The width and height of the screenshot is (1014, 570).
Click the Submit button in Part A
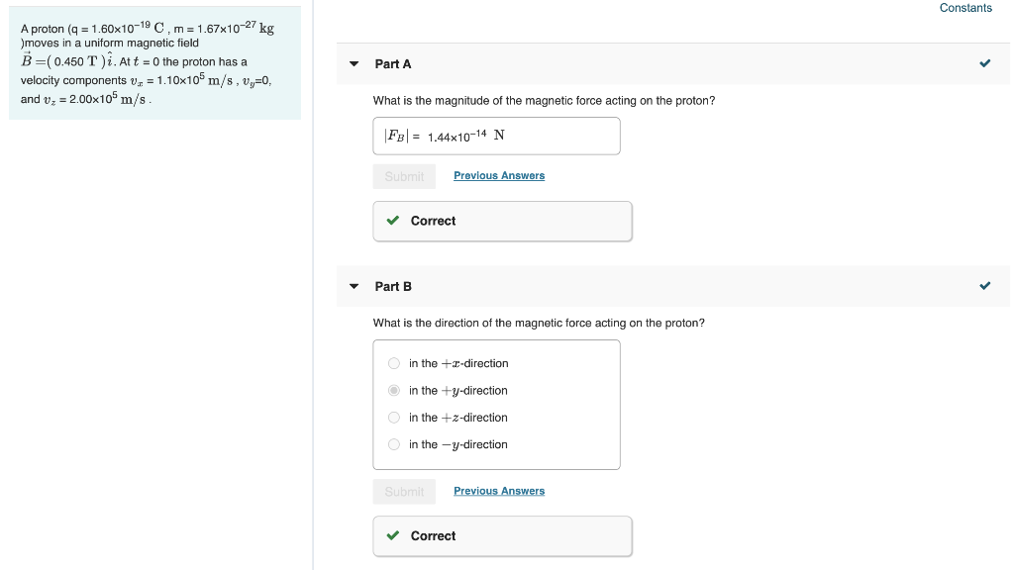click(x=404, y=175)
